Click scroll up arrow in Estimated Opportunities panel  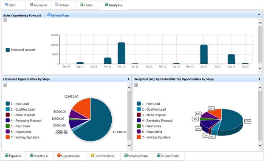[x=129, y=88]
